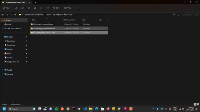Select the 03-Exportación a Autocad DWG folder
This screenshot has width=200, height=112.
tap(69, 33)
